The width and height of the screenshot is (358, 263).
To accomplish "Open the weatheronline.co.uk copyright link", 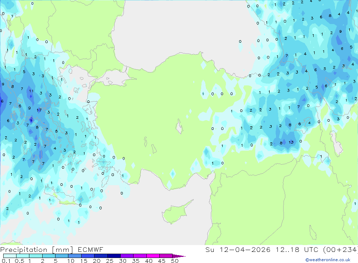I will click(328, 260).
